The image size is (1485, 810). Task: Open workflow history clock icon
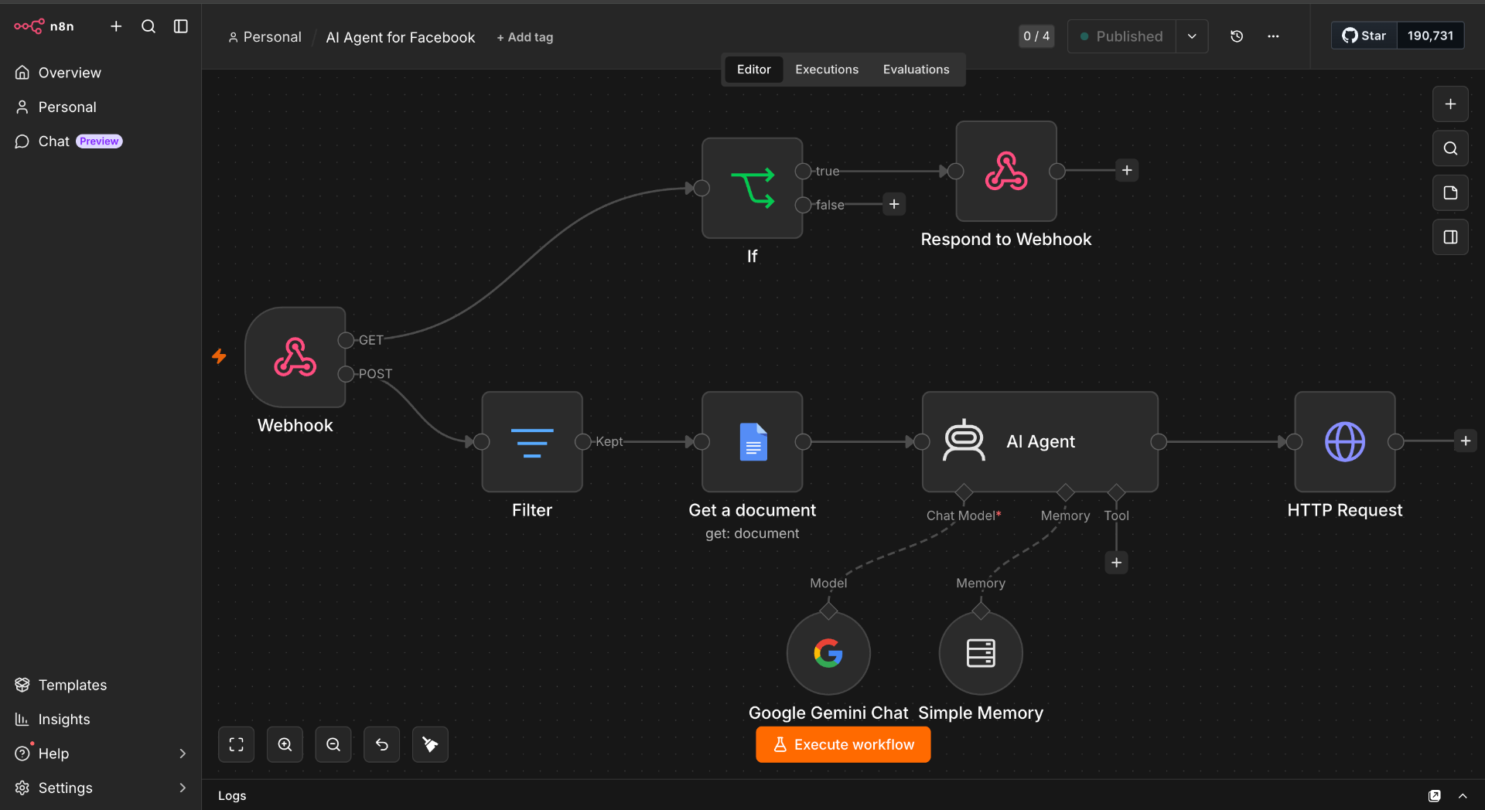pos(1237,36)
